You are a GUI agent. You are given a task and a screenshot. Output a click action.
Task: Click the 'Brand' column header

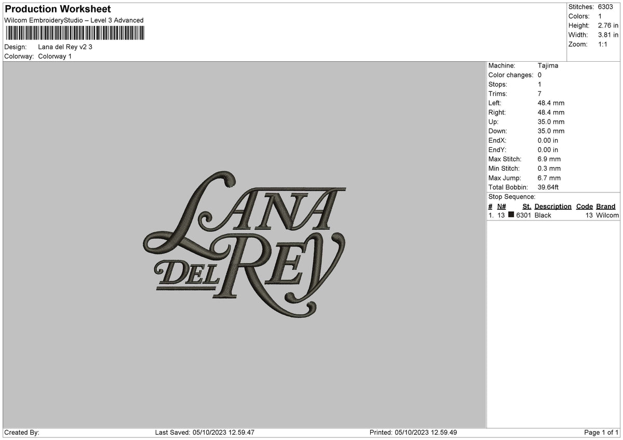606,206
